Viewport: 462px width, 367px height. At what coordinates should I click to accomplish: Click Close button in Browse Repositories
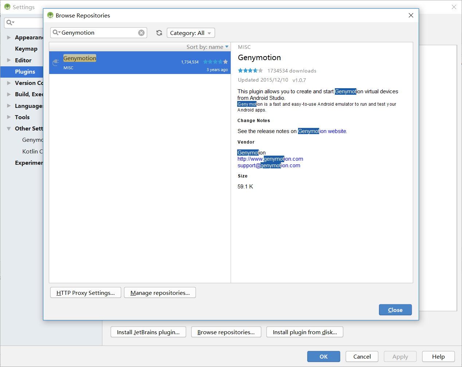click(395, 310)
